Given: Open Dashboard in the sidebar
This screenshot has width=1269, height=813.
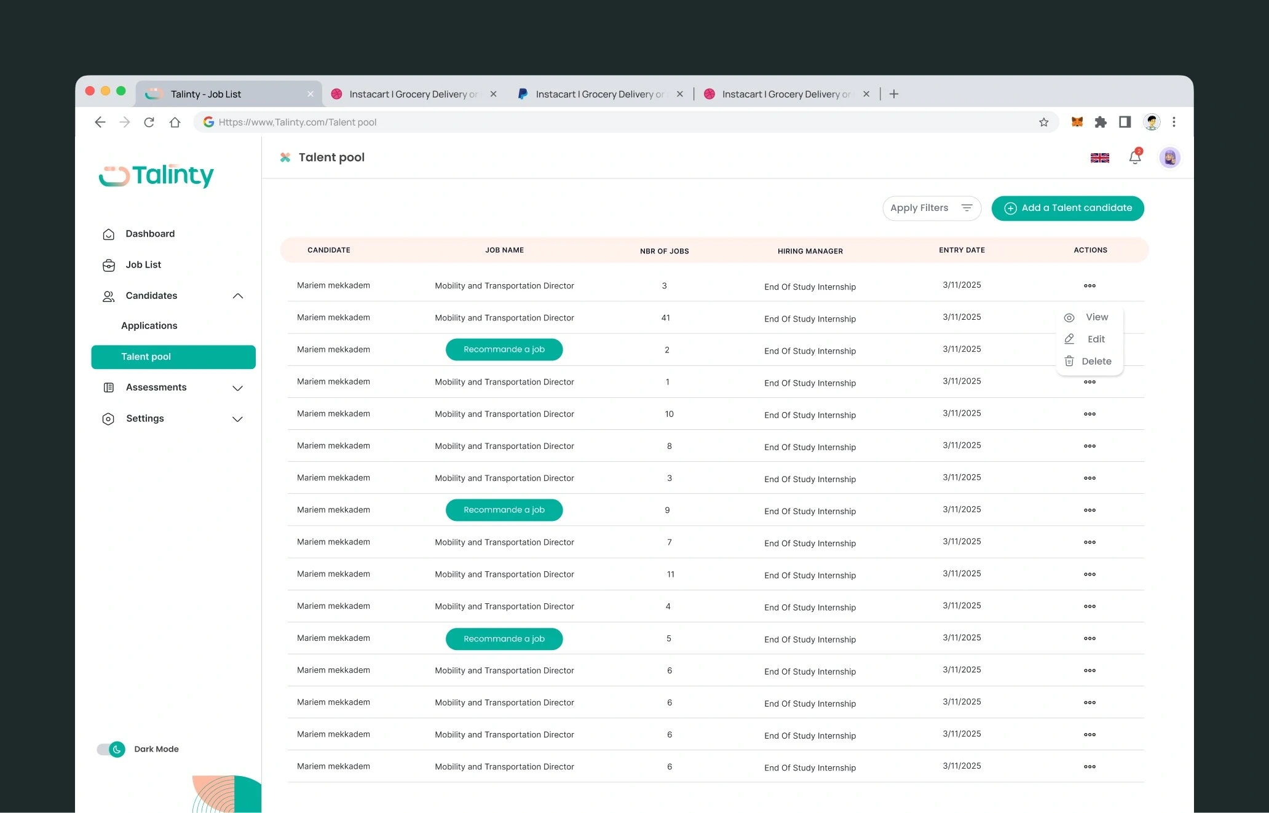Looking at the screenshot, I should [x=138, y=234].
